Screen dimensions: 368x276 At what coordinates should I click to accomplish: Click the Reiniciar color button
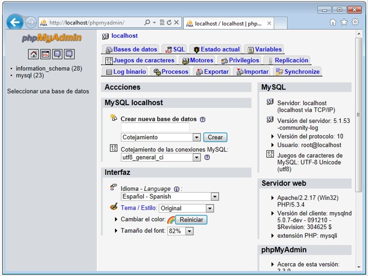[191, 220]
